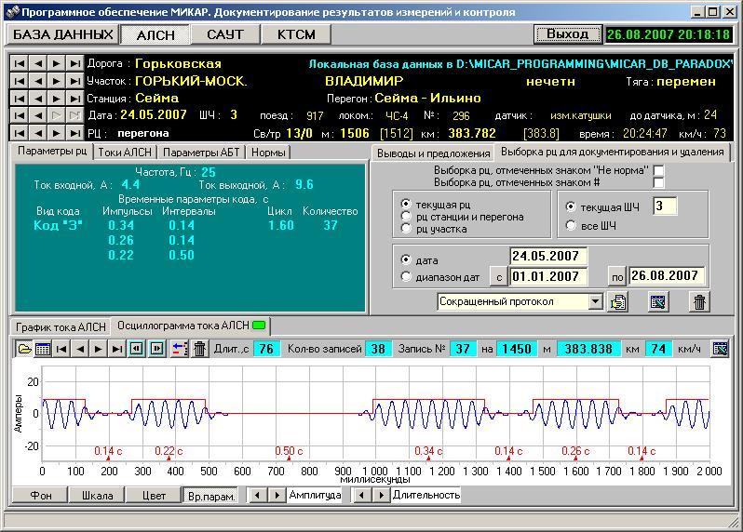This screenshot has height=532, width=743.
Task: Open the "Выводы и предложения" tab
Action: (x=432, y=153)
